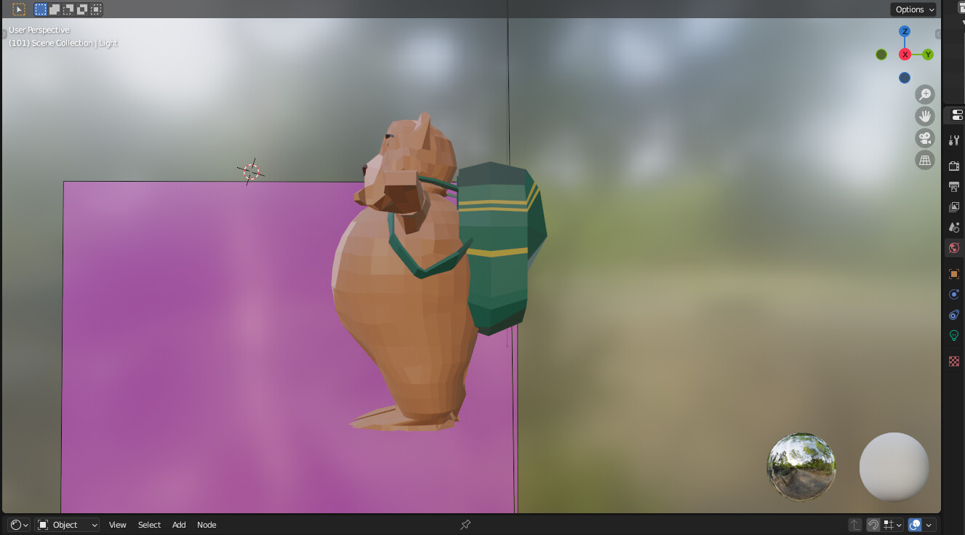
Task: Set selection mode to New
Action: (41, 9)
